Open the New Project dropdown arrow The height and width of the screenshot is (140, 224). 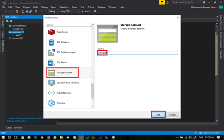pyautogui.click(x=20, y=12)
